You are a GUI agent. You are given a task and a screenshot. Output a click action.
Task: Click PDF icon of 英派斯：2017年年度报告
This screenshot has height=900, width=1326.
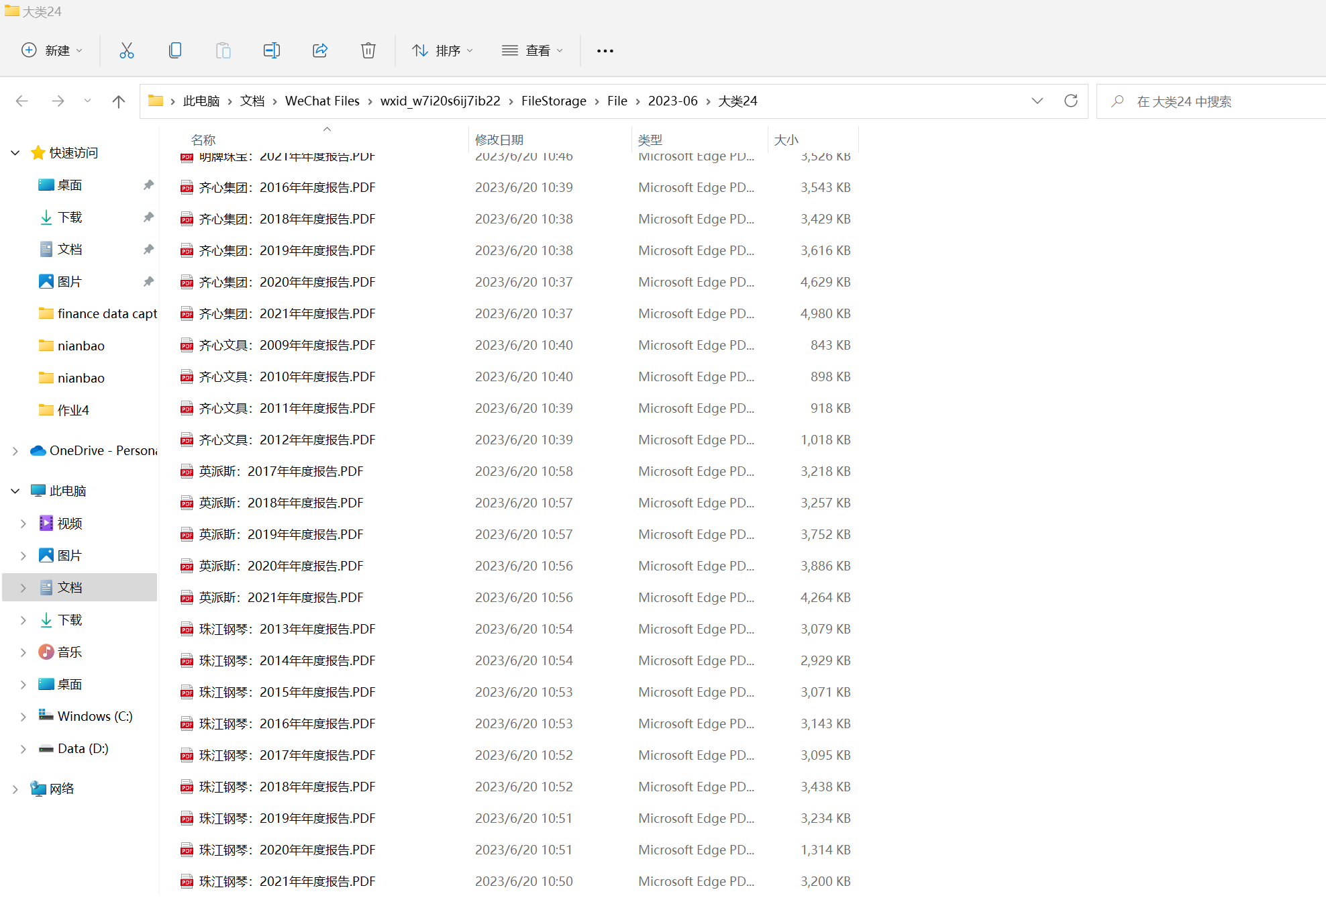click(x=187, y=472)
